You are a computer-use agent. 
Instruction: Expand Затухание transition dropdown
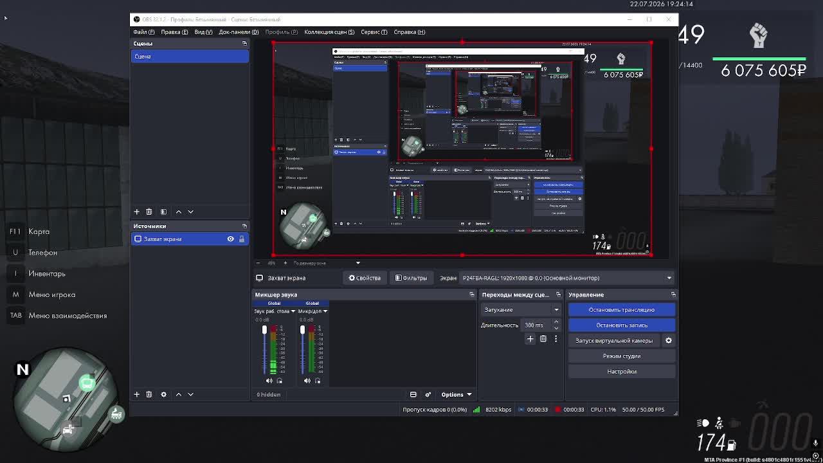point(521,310)
